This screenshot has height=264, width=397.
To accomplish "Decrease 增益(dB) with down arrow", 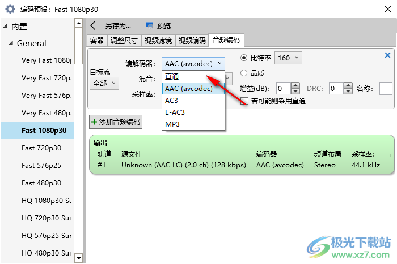I will pos(295,92).
